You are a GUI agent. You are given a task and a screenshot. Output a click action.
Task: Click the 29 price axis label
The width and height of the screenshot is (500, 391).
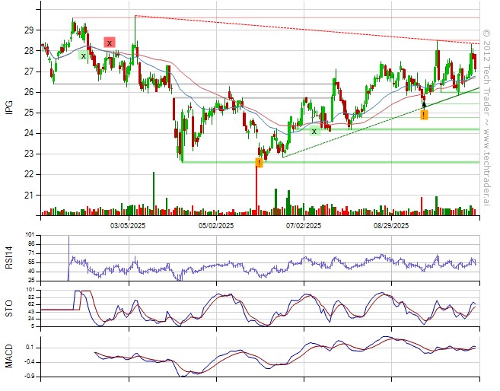29,30
